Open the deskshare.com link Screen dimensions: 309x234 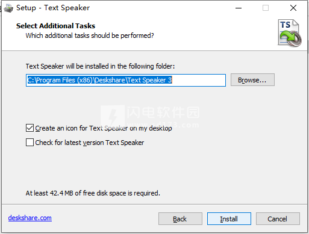30,218
